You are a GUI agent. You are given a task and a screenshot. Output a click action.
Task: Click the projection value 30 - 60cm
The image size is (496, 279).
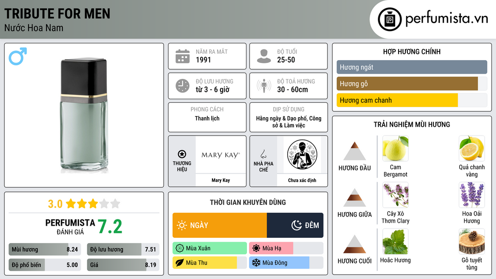[x=293, y=90]
